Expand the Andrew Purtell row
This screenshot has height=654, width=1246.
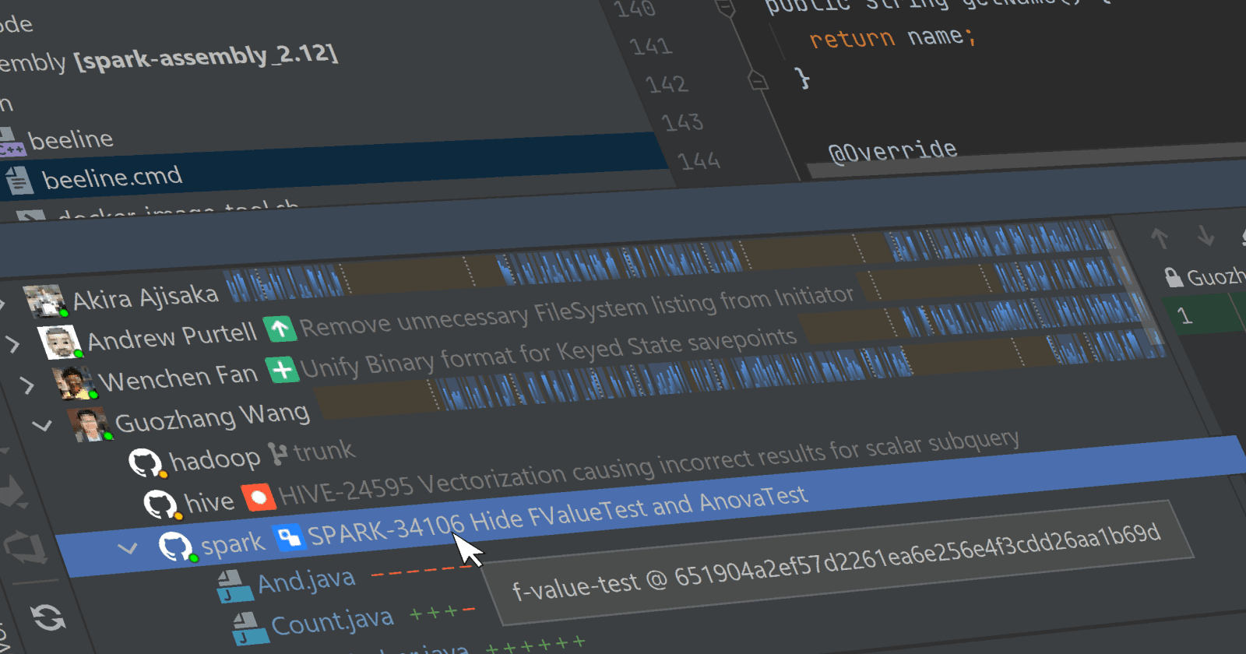point(12,343)
